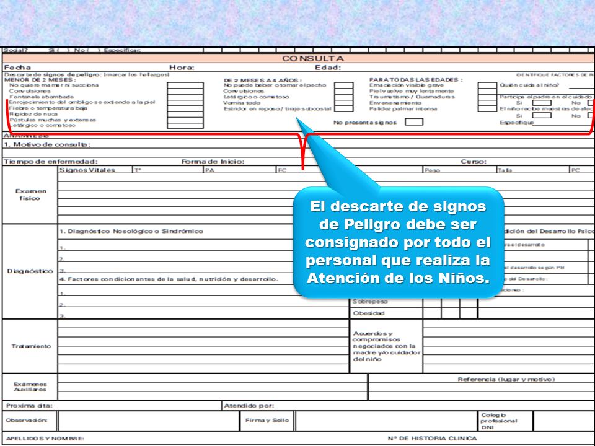
Task: Click the 'Tiempo de enfermedad' field
Action: point(92,162)
